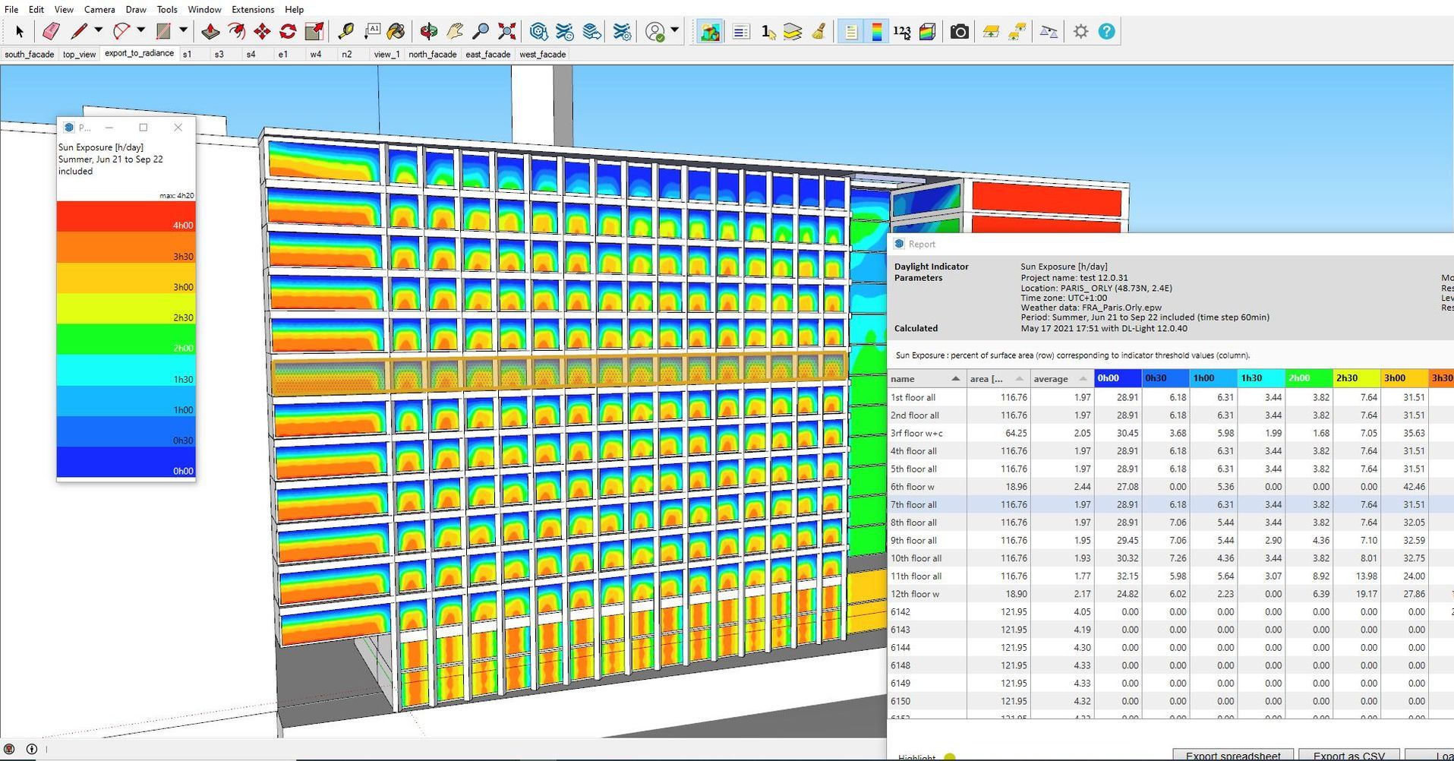Screen dimensions: 1454x761
Task: Sort report table by average column
Action: coord(1061,378)
